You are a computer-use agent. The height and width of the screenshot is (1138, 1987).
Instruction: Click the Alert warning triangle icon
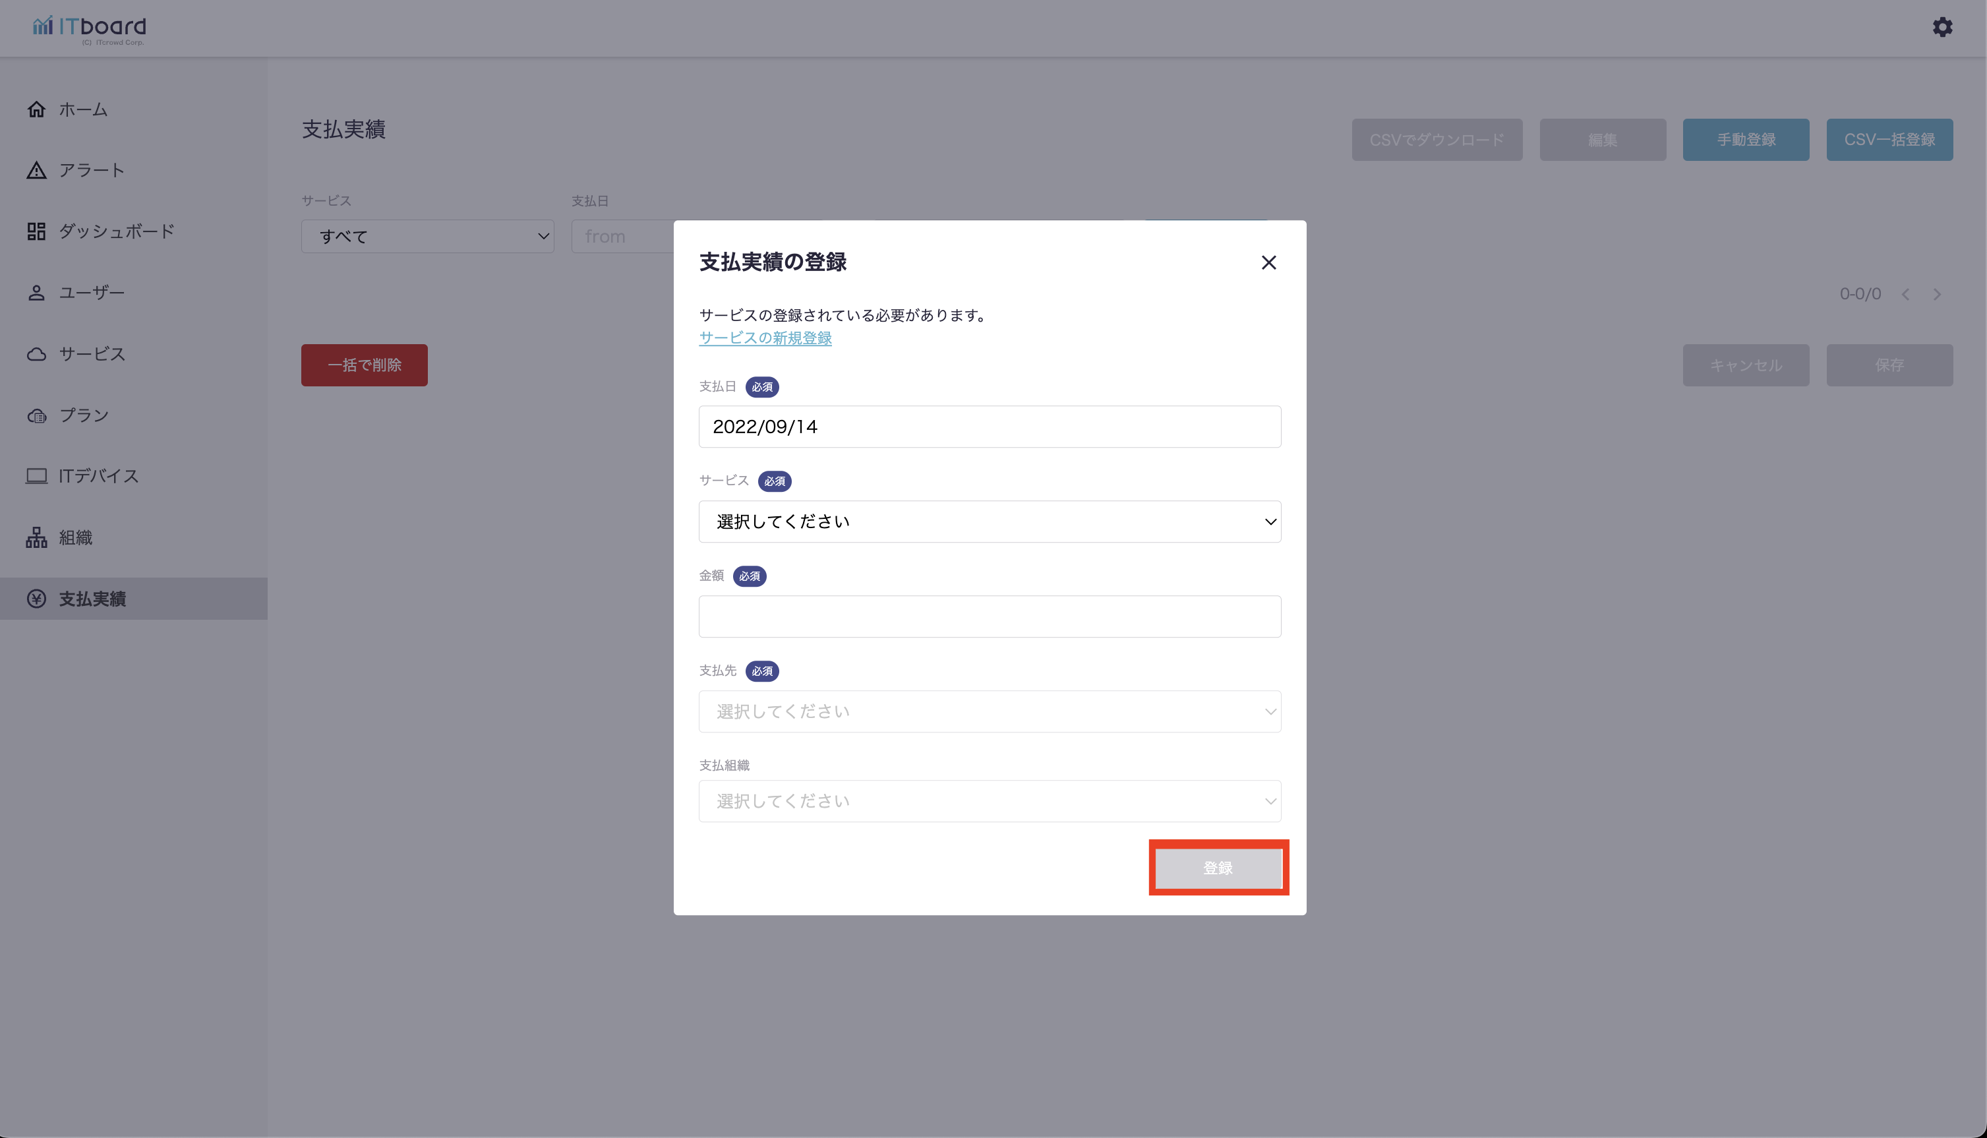click(36, 170)
